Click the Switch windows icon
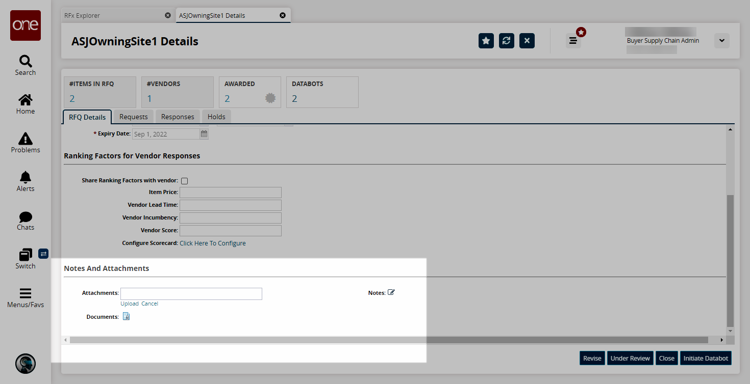The height and width of the screenshot is (384, 750). coord(26,254)
